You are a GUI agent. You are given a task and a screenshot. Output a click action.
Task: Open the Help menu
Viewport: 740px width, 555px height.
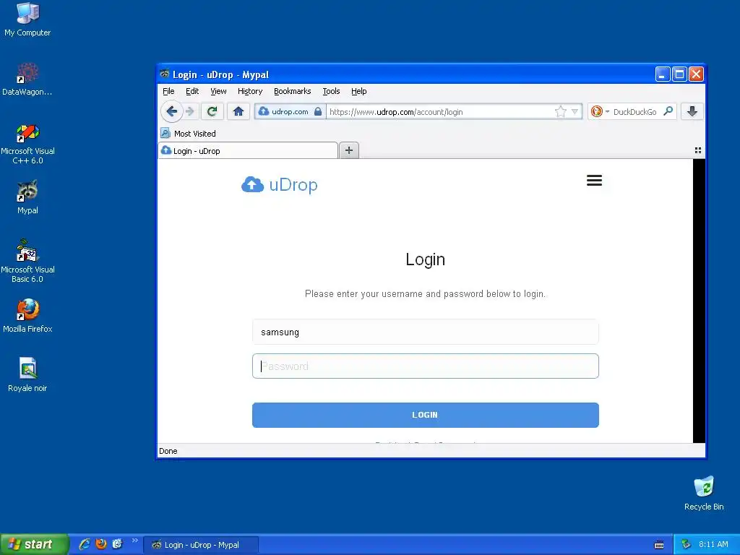(x=358, y=91)
